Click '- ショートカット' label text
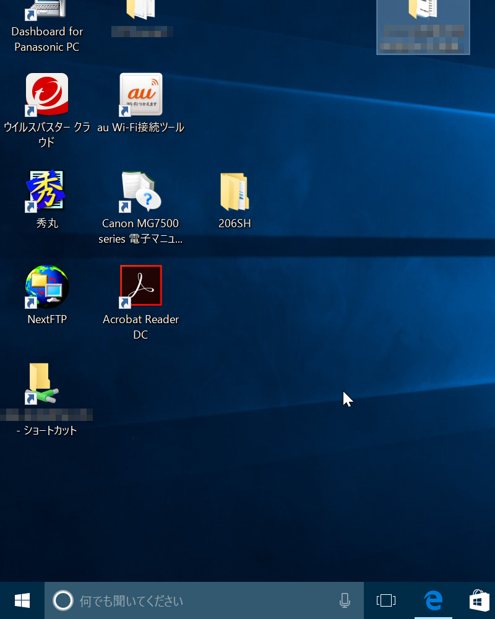This screenshot has width=495, height=619. pyautogui.click(x=46, y=430)
